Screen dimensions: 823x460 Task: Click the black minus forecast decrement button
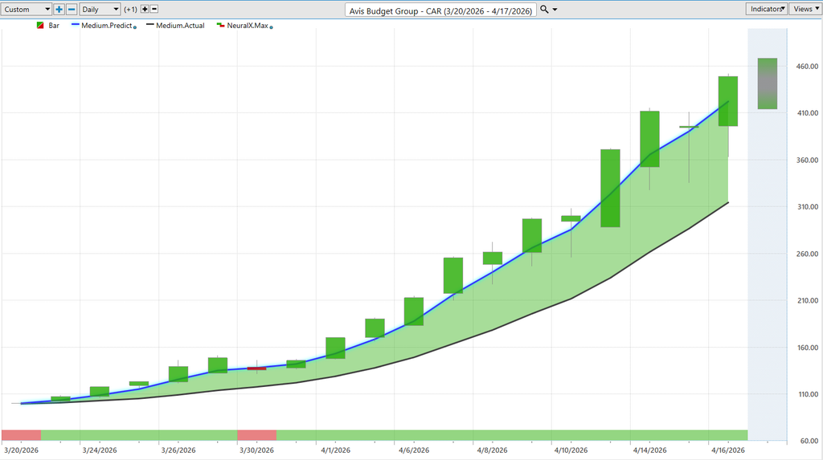pos(154,10)
